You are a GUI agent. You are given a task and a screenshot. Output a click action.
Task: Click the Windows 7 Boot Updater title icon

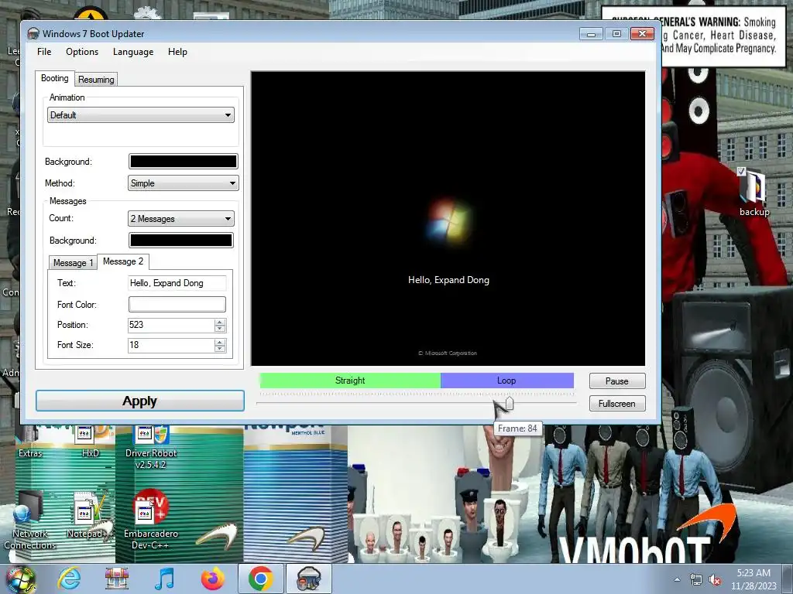click(33, 34)
